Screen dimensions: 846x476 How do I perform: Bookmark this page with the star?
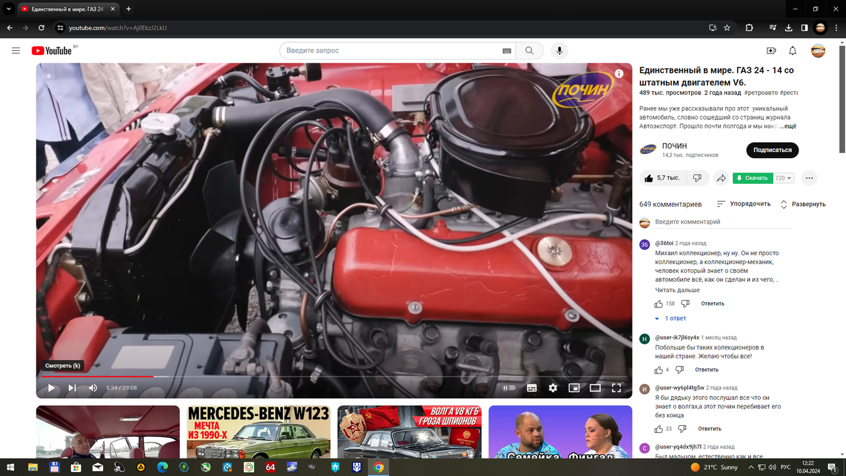(727, 28)
